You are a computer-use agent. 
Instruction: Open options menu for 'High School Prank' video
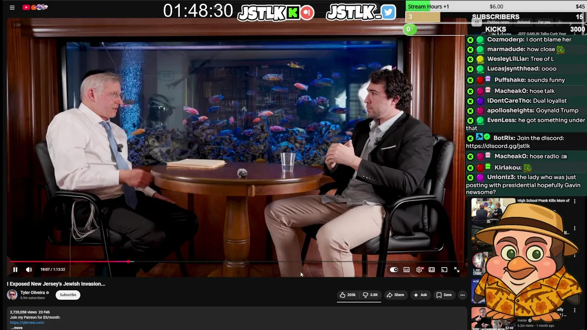click(x=575, y=201)
